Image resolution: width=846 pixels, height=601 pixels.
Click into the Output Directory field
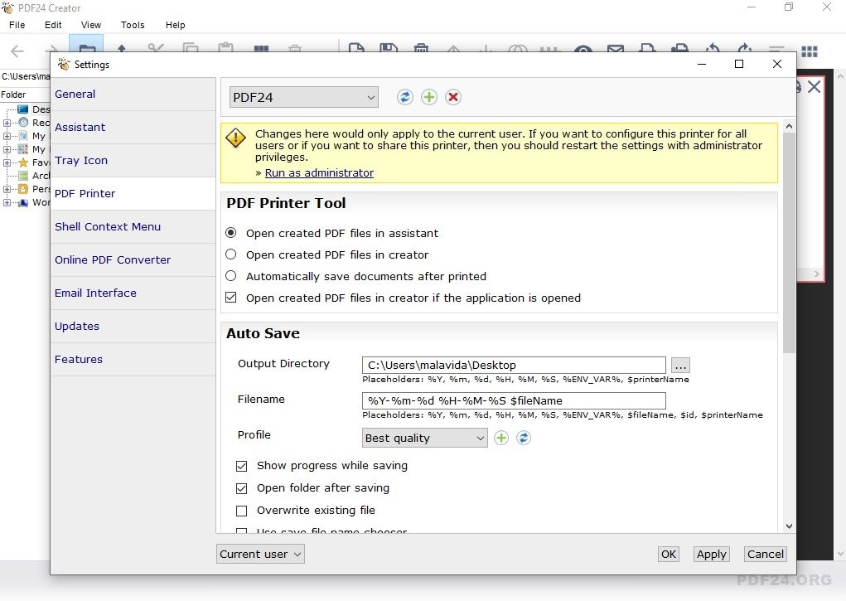514,365
